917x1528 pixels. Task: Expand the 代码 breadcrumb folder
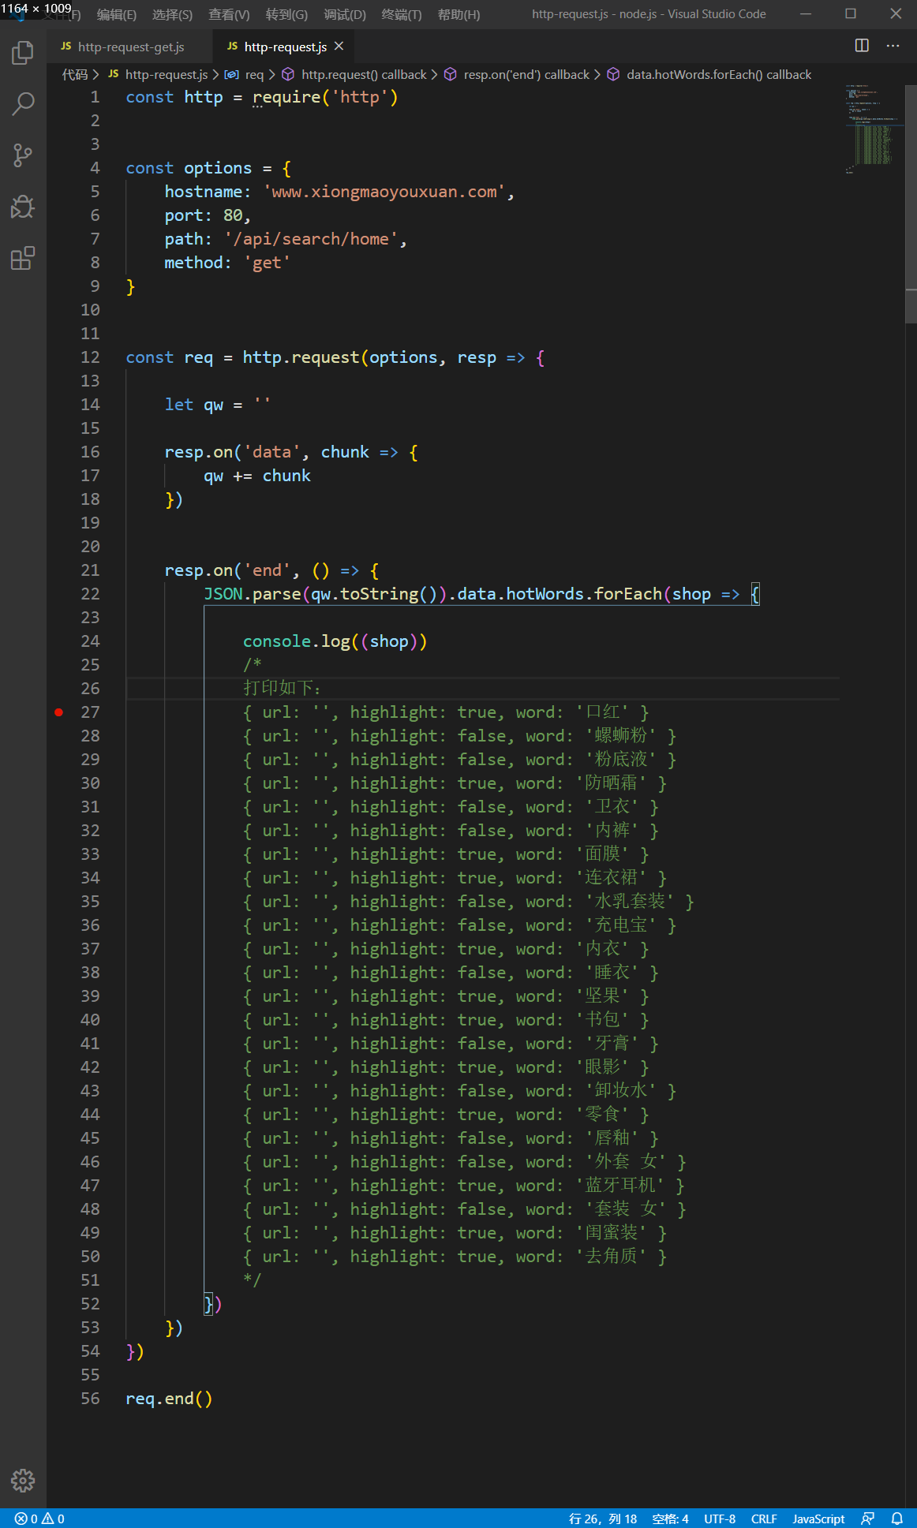(x=75, y=74)
